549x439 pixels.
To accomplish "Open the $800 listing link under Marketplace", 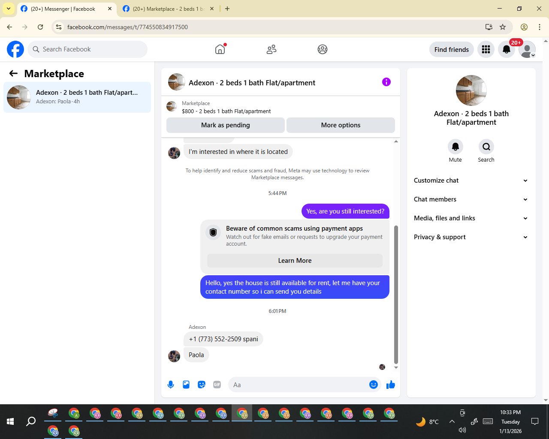I will point(226,111).
